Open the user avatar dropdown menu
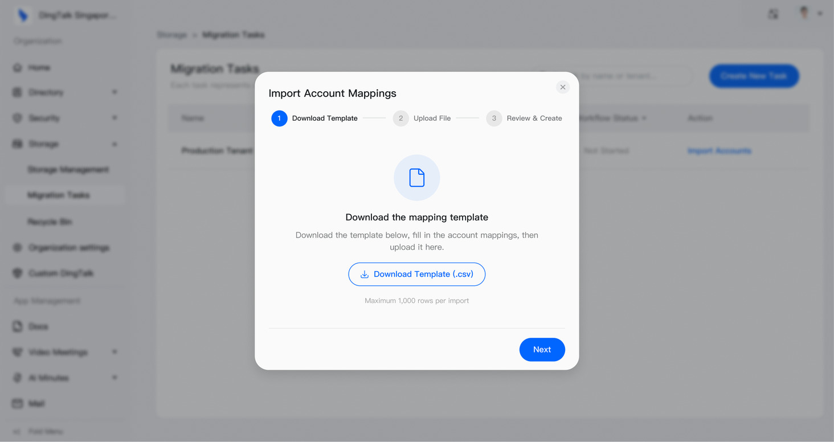Image resolution: width=834 pixels, height=442 pixels. coord(810,13)
